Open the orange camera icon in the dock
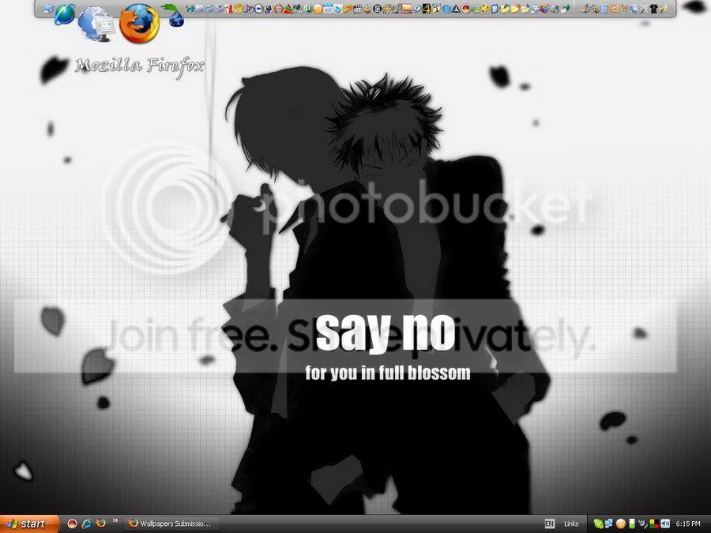This screenshot has height=533, width=711. (x=614, y=9)
